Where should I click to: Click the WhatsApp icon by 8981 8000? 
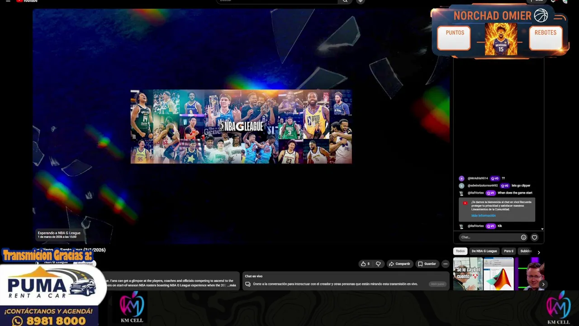click(x=18, y=321)
